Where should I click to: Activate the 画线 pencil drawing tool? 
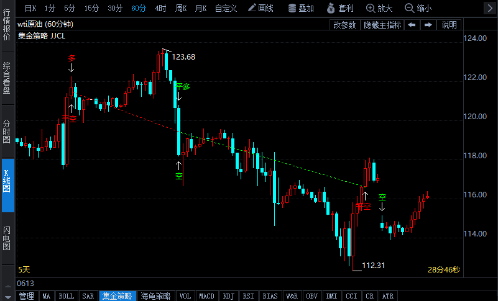pyautogui.click(x=261, y=8)
